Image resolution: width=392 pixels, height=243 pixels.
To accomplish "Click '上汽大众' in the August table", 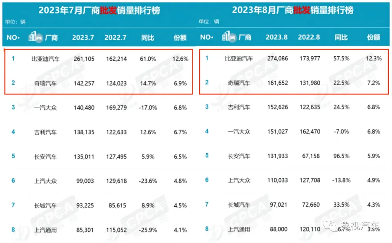I will pyautogui.click(x=239, y=180).
